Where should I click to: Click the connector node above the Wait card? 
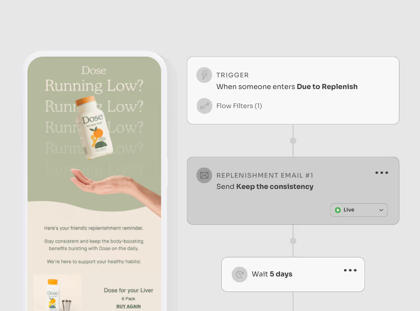(293, 241)
